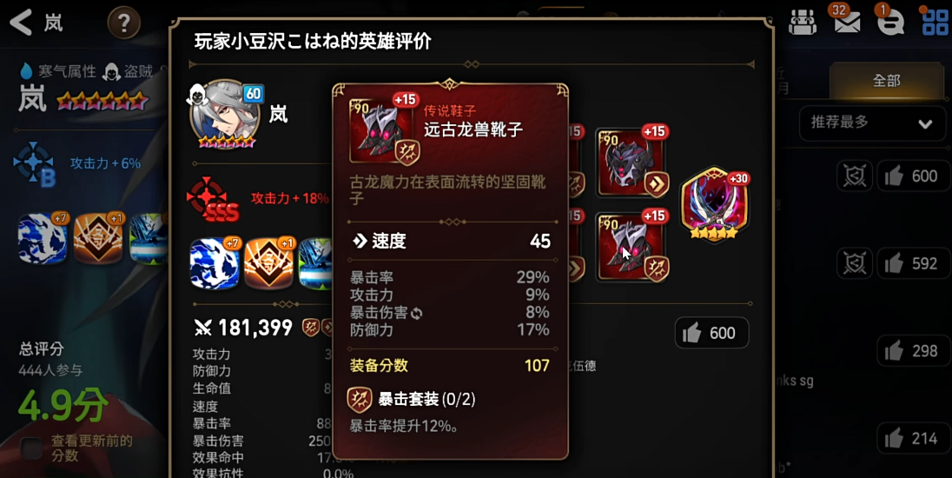Select the +15 helmet equipment with speed badge
The image size is (952, 478).
631,163
